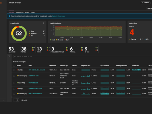Check the WEST-EDGE620 row checkbox

(14, 83)
